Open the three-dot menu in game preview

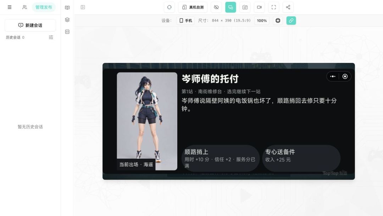[333, 77]
